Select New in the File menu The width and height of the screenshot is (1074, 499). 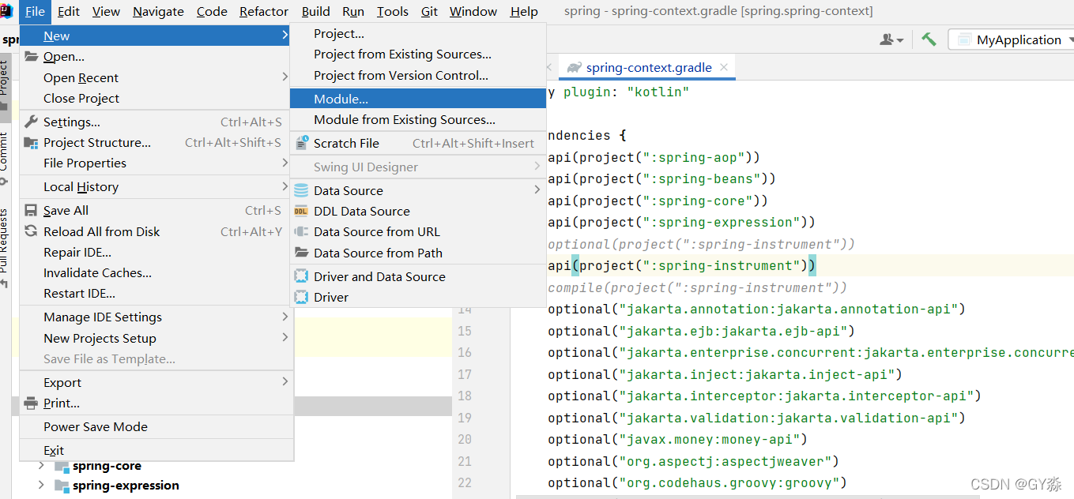(155, 36)
